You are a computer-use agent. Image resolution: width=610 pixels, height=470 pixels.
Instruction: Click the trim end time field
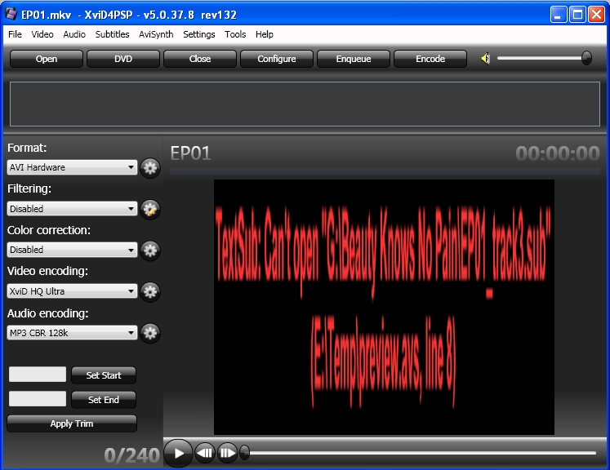pos(38,399)
